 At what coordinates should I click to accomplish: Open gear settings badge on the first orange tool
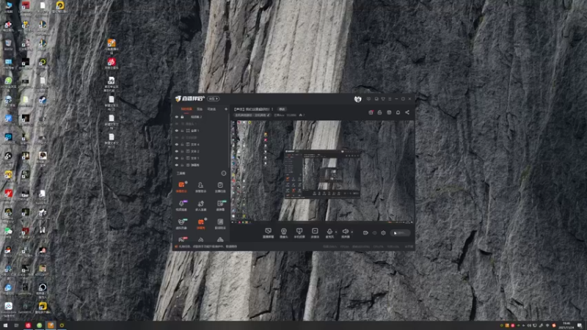(186, 183)
